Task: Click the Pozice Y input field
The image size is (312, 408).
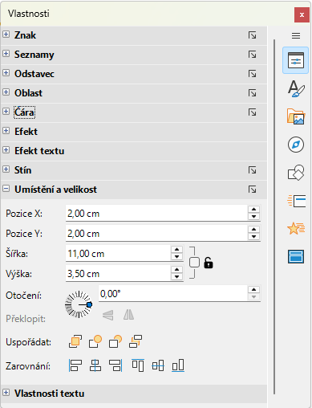Action: click(x=156, y=234)
